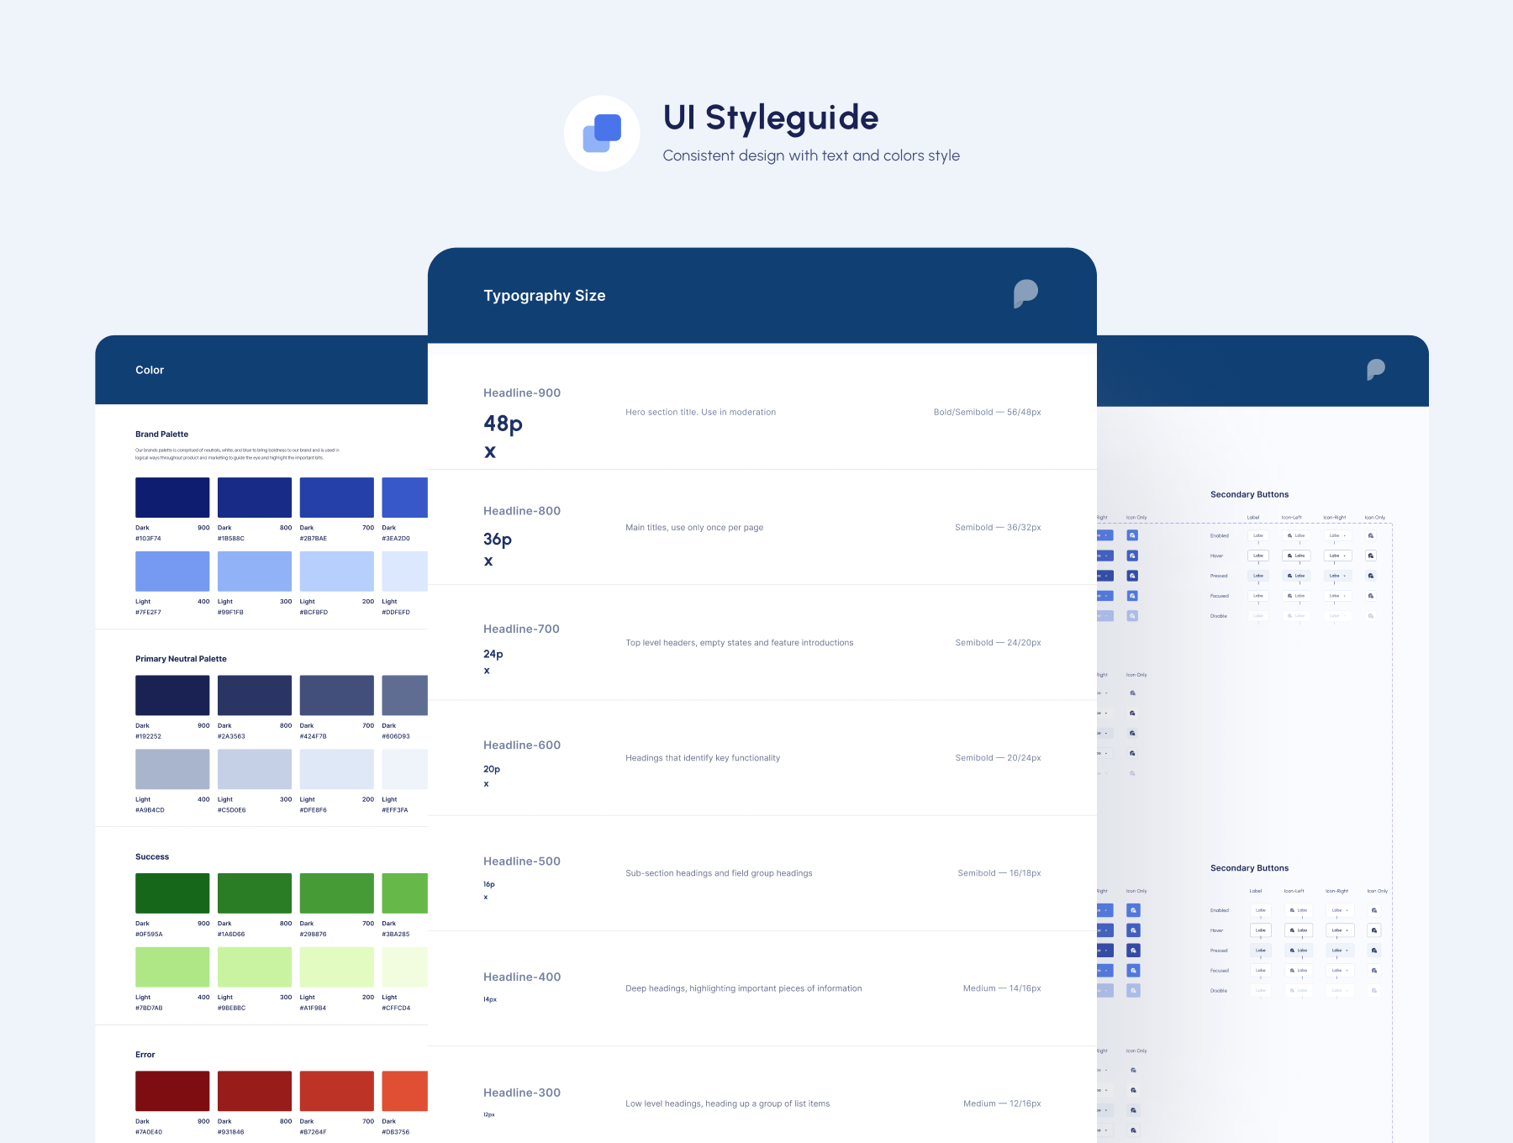Click the Typography Size panel title
This screenshot has height=1143, width=1513.
544,296
